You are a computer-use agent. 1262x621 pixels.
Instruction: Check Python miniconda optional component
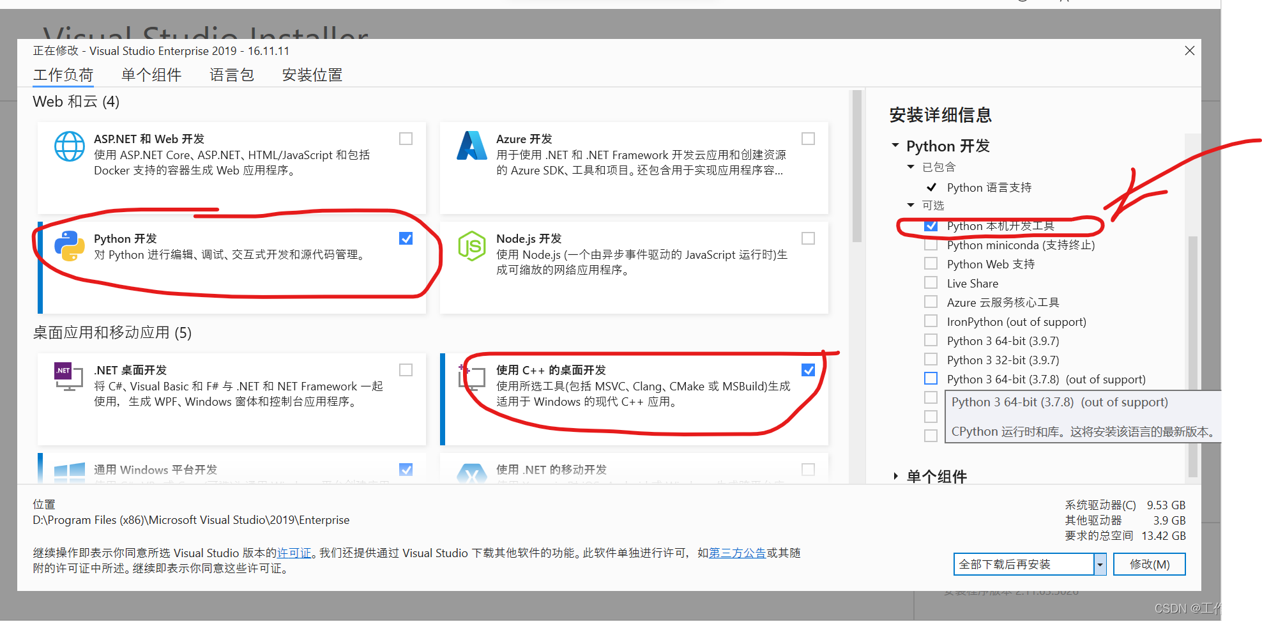click(931, 245)
